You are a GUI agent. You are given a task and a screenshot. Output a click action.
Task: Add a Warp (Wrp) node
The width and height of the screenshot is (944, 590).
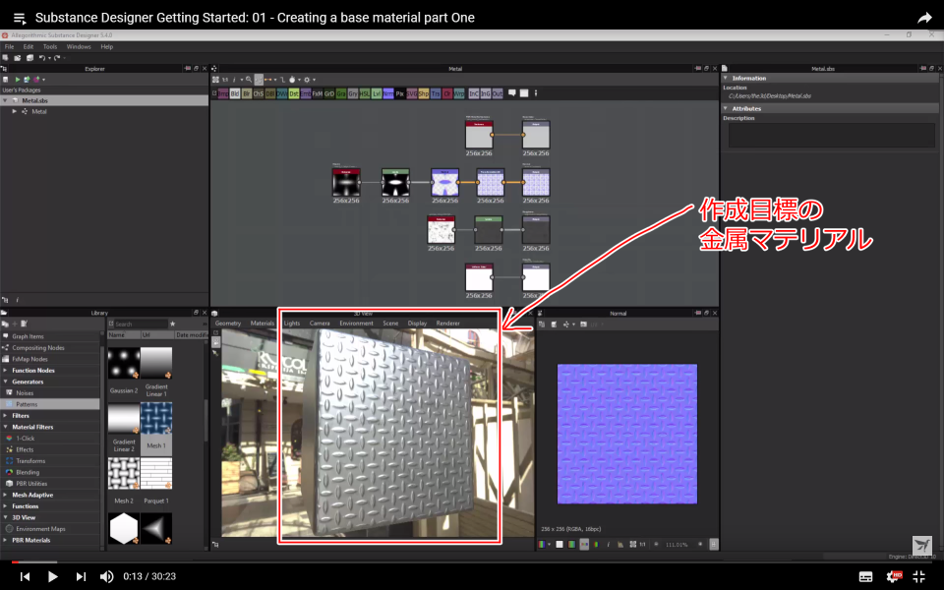[x=459, y=94]
